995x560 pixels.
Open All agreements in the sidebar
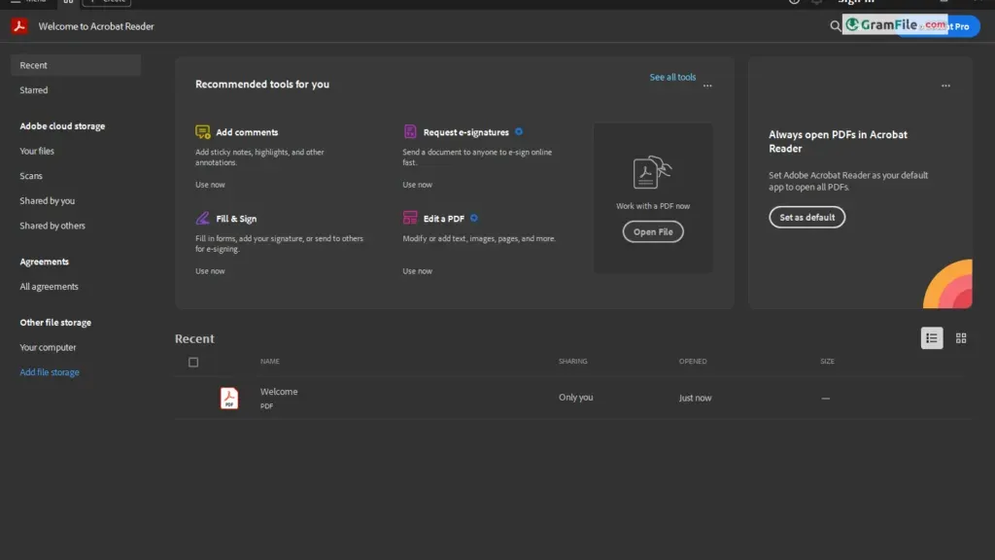pyautogui.click(x=49, y=287)
